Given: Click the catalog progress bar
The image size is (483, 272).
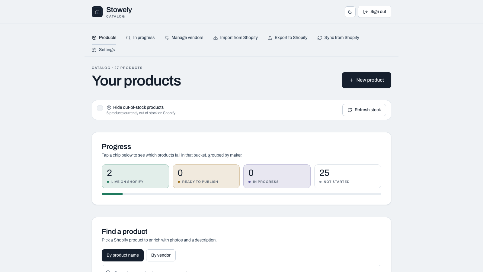Looking at the screenshot, I should point(241,194).
